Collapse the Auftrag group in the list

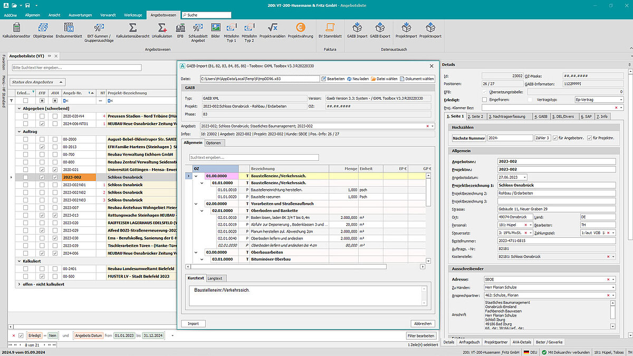point(20,131)
